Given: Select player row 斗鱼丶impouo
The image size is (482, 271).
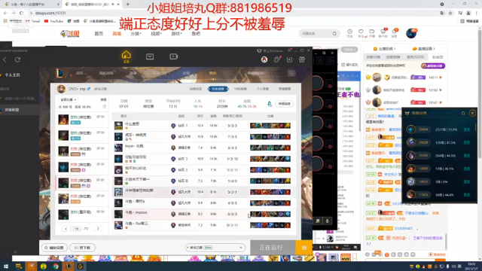Looking at the screenshot, I should pyautogui.click(x=203, y=214).
